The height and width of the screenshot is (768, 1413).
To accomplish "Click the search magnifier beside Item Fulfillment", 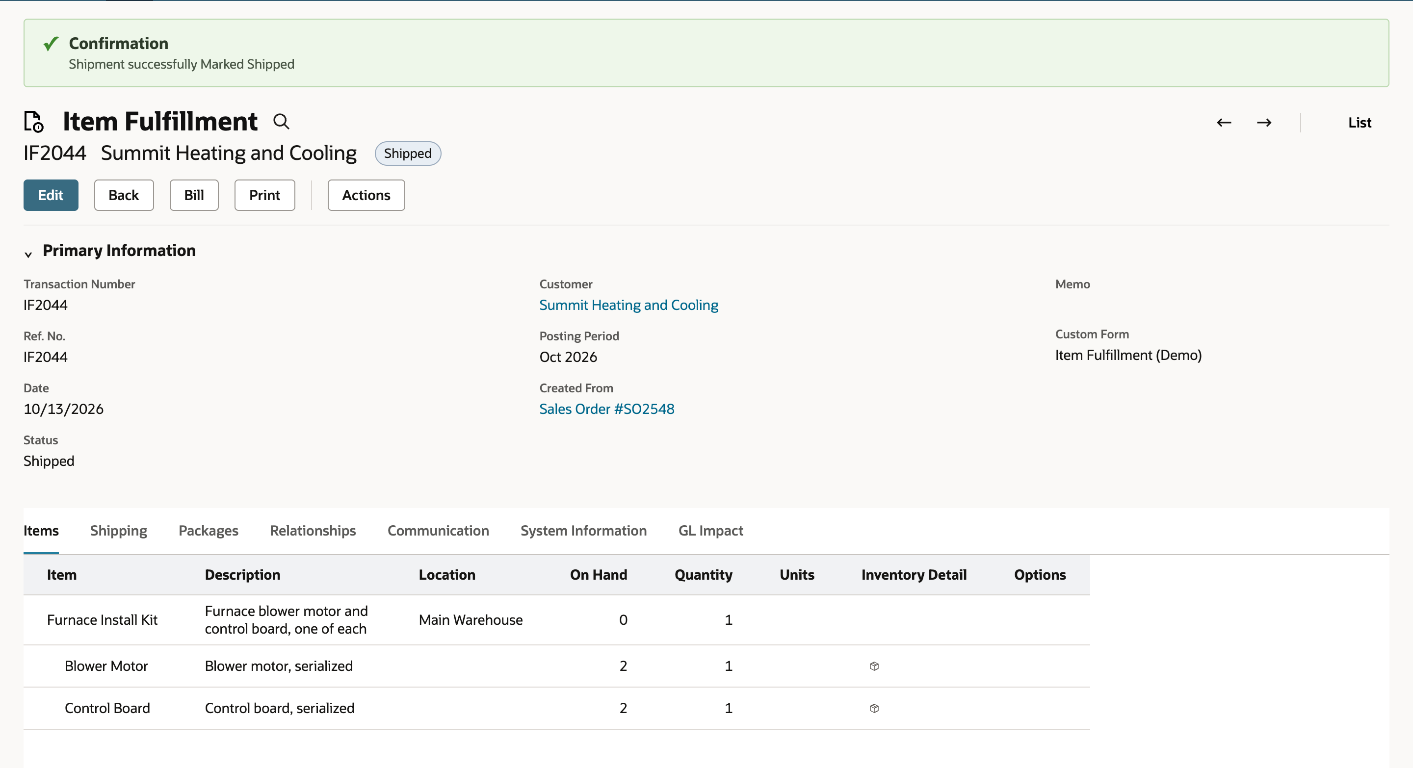I will tap(281, 121).
